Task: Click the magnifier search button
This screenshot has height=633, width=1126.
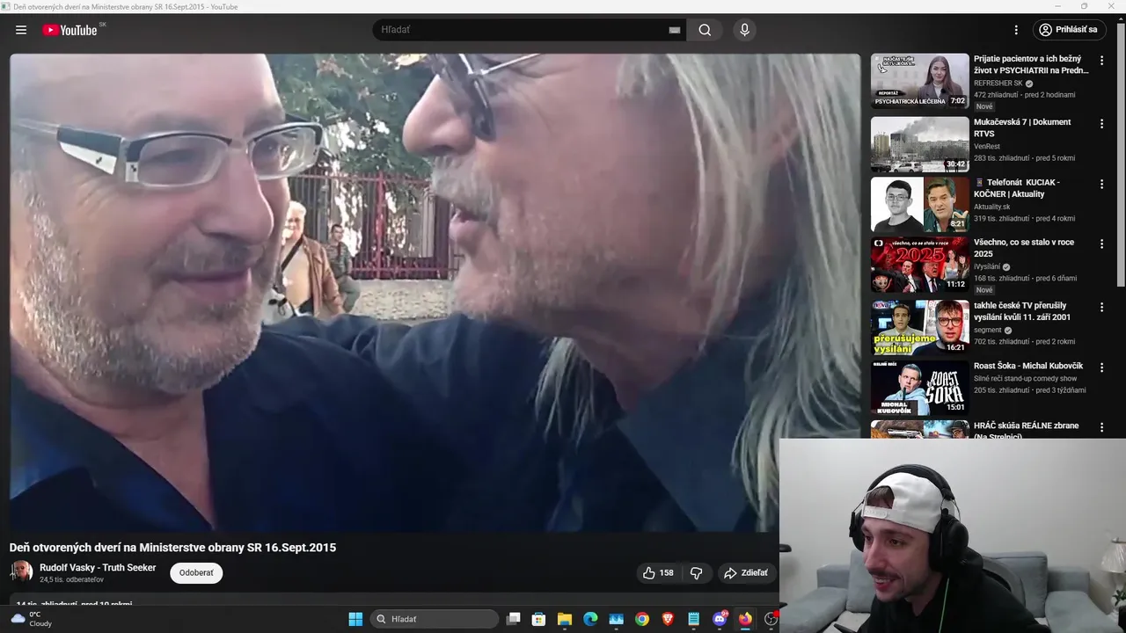Action: point(705,30)
